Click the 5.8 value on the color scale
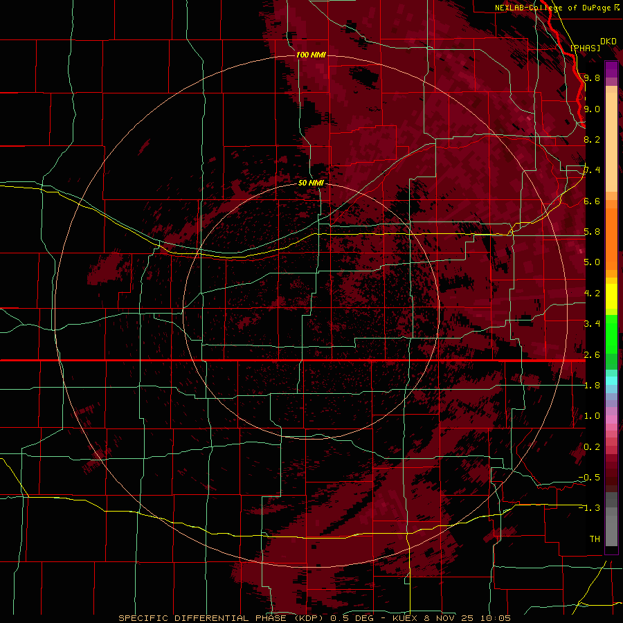Viewport: 623px width, 623px height. pyautogui.click(x=592, y=231)
